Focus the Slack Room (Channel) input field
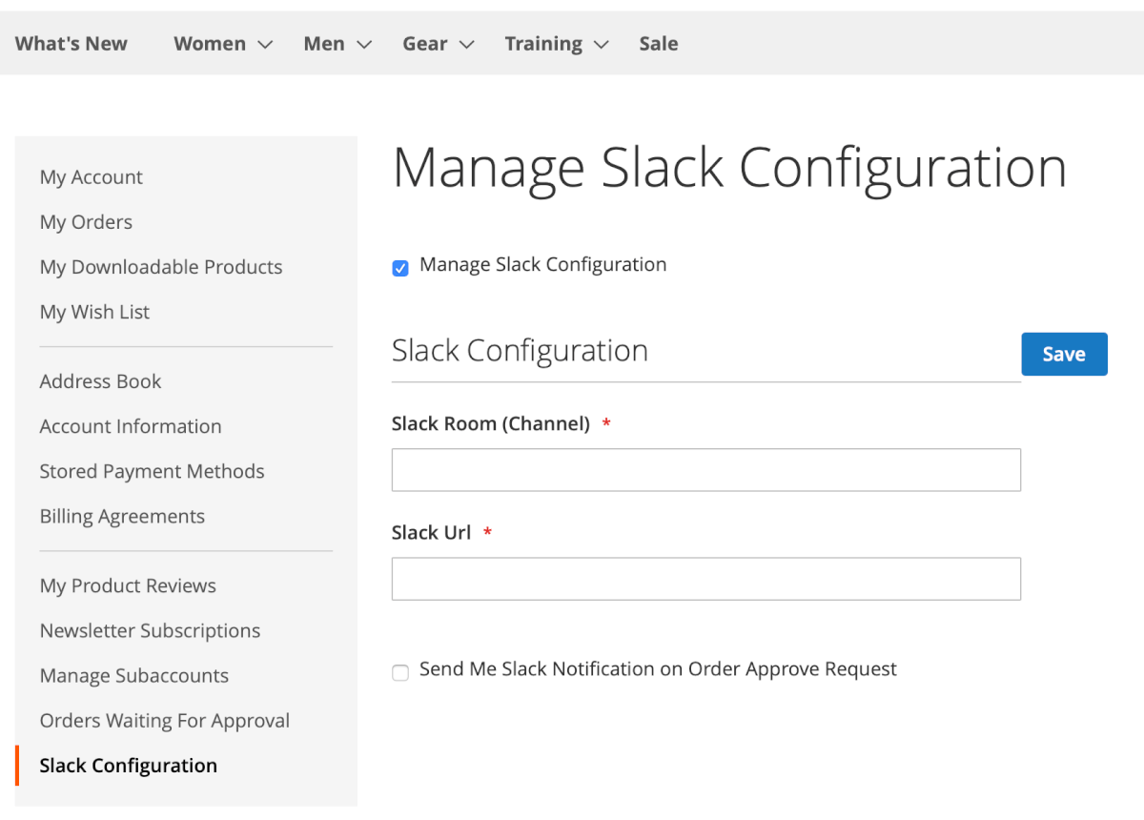 click(x=705, y=470)
